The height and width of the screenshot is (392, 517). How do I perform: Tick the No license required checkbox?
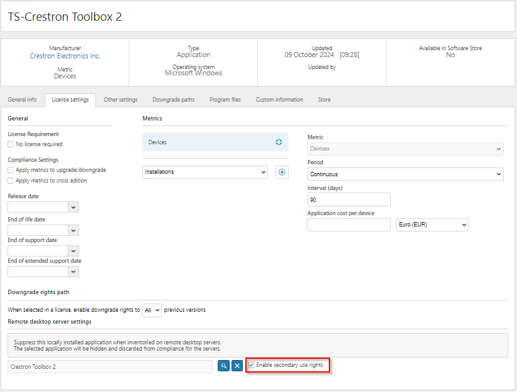click(11, 144)
